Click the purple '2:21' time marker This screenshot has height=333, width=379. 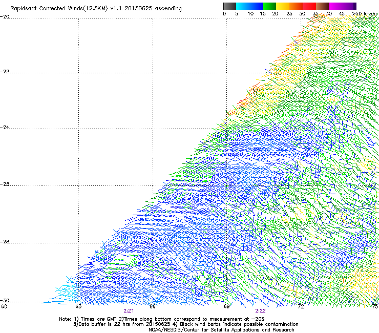129,311
